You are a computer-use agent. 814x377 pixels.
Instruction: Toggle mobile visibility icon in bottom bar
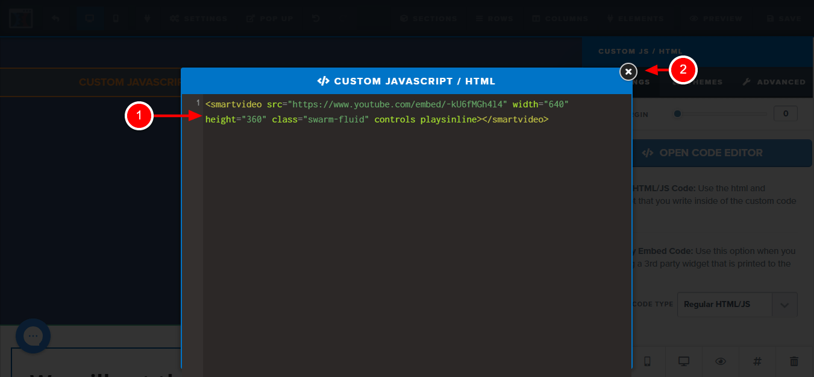tap(648, 361)
